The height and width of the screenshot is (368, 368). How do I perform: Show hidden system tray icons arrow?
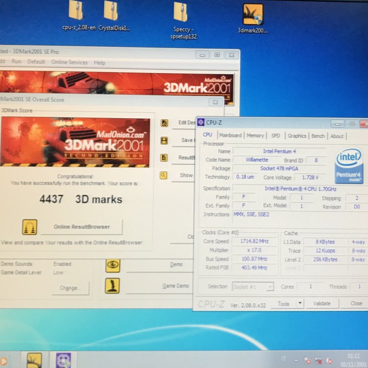coord(295,360)
